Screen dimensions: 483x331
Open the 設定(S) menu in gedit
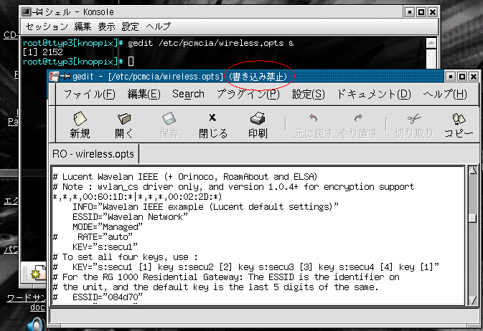pos(309,94)
